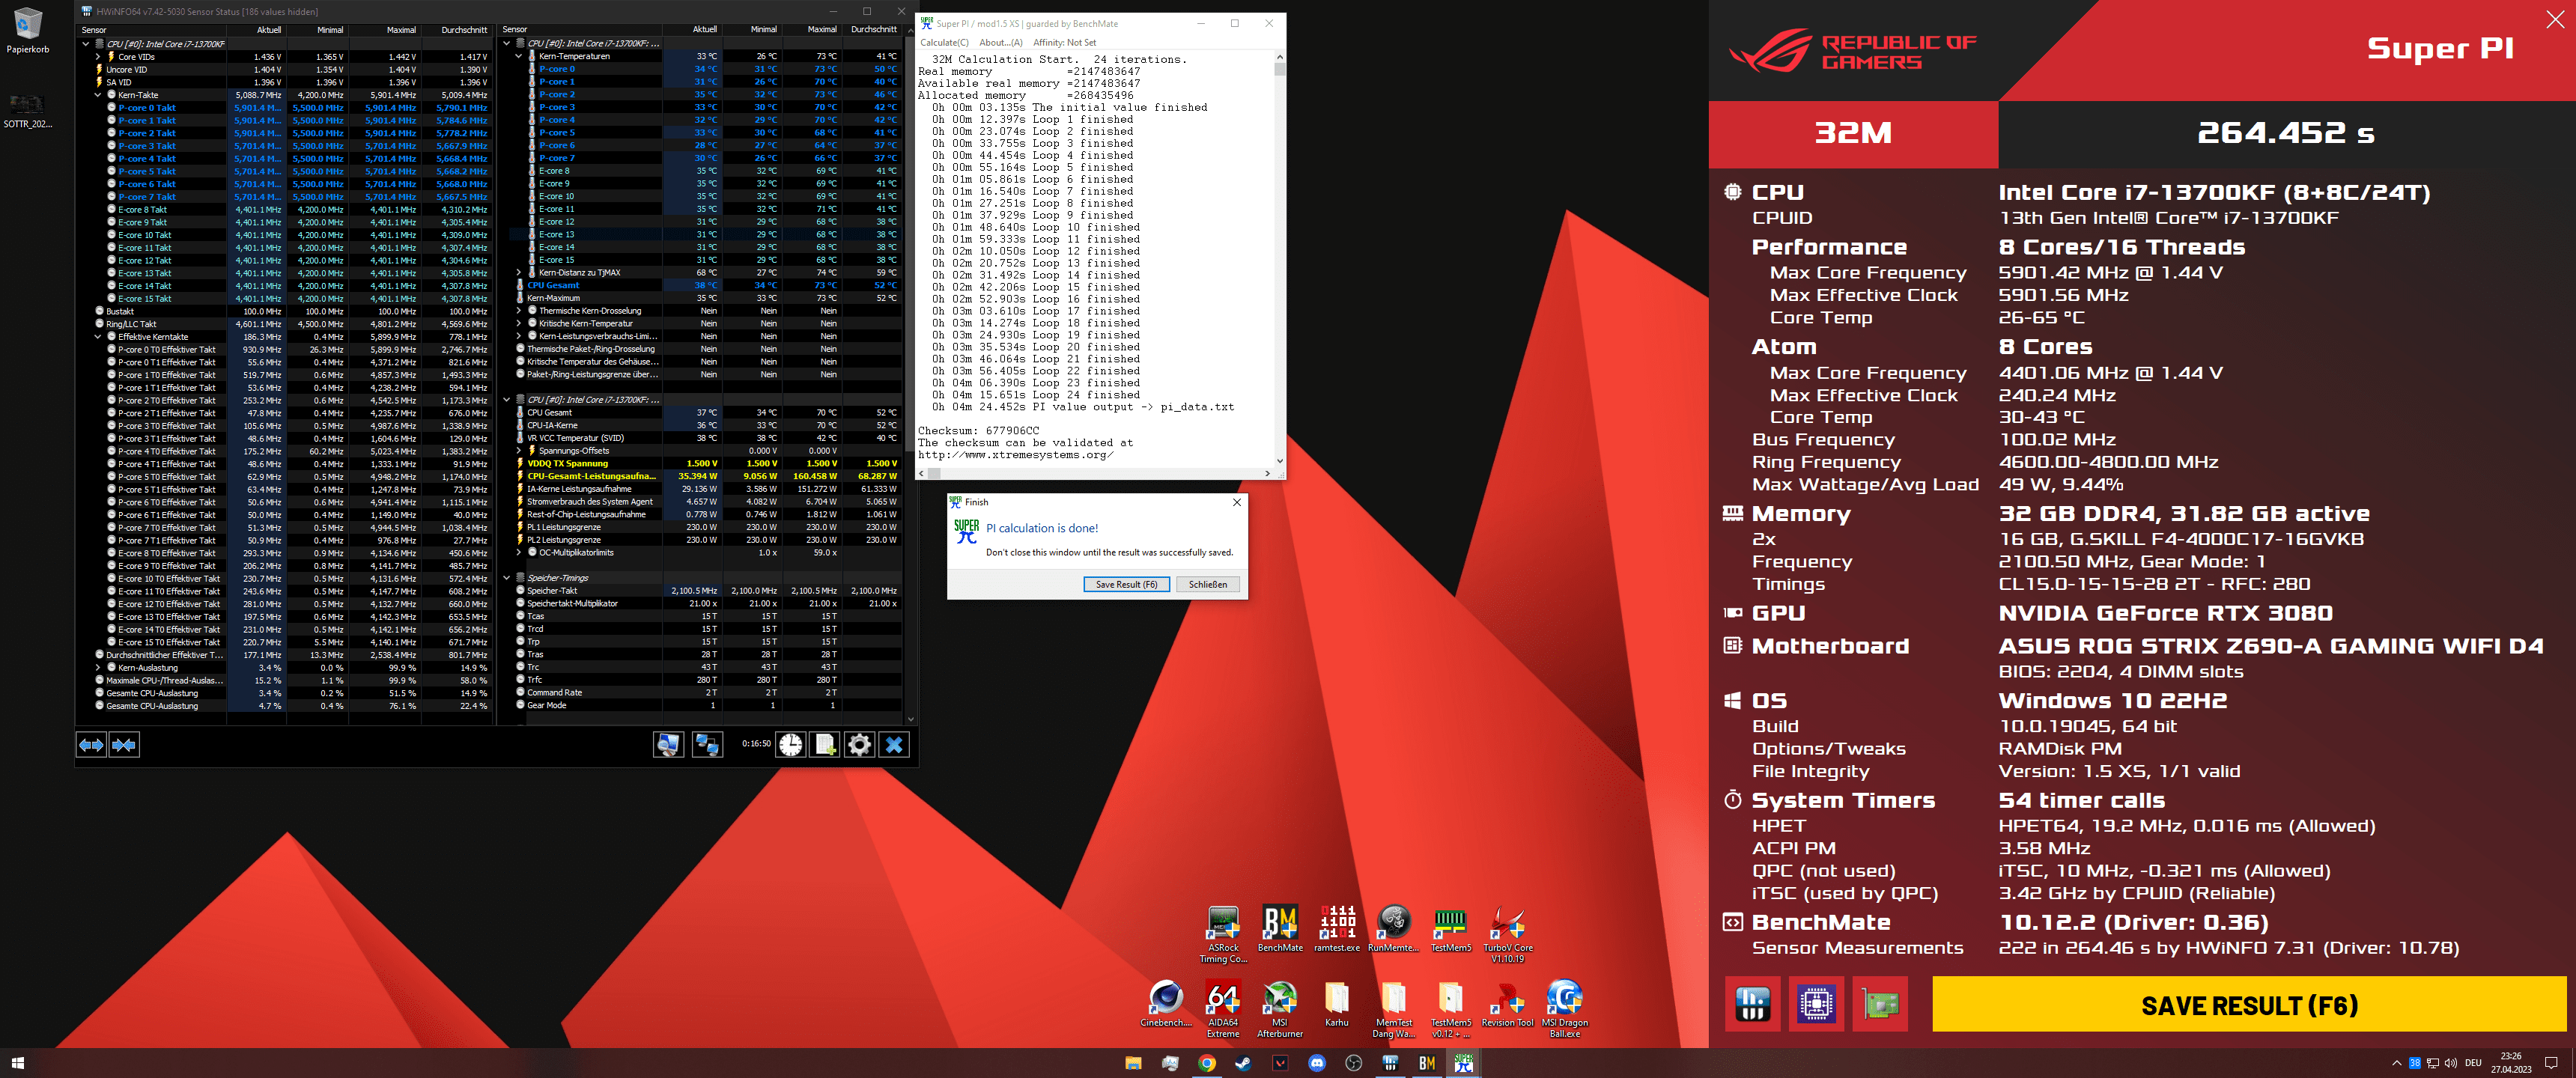Start HWiNFO logging sheet with plus icon
This screenshot has width=2576, height=1078.
click(825, 745)
